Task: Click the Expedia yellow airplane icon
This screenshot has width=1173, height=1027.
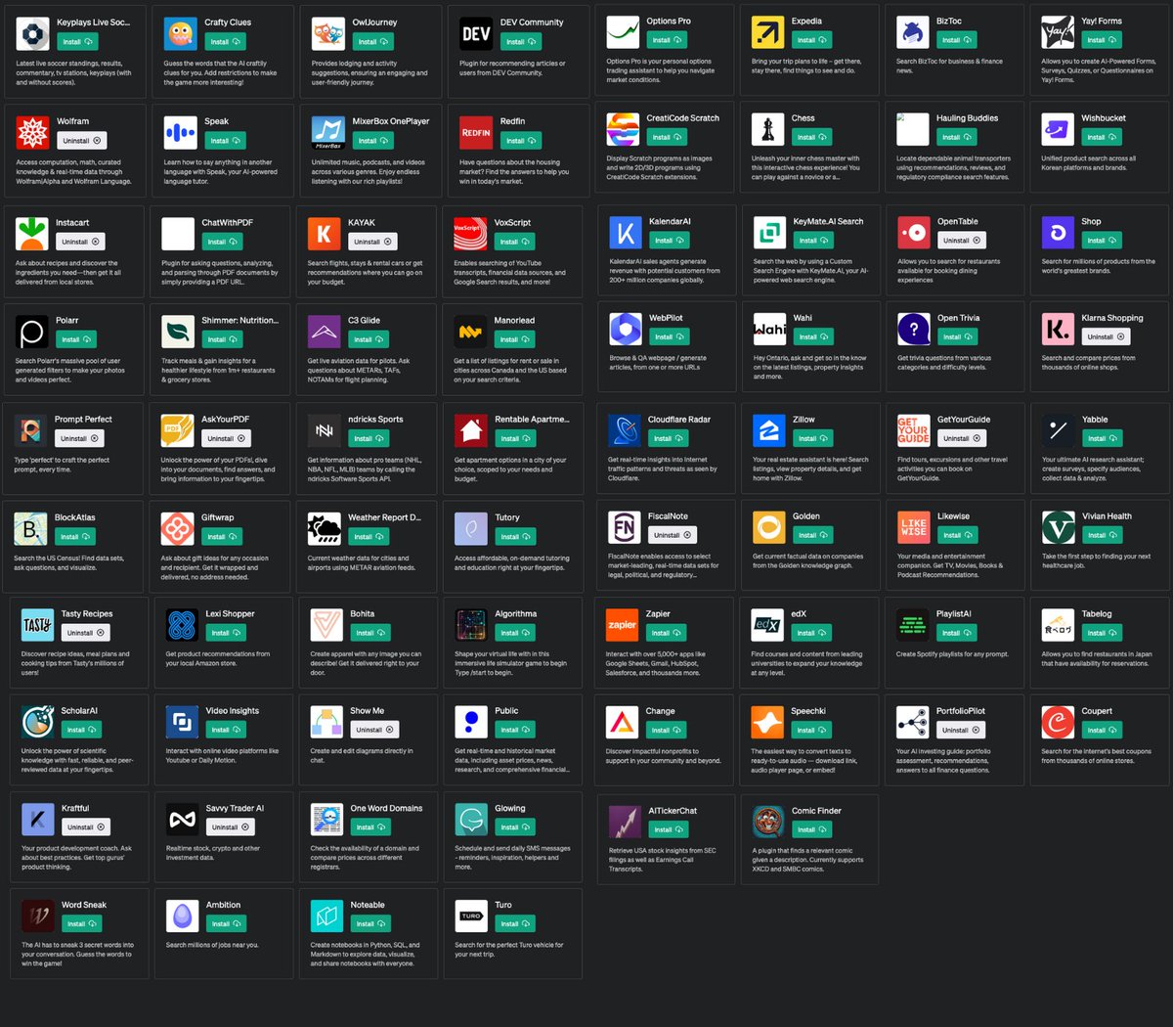Action: tap(767, 32)
